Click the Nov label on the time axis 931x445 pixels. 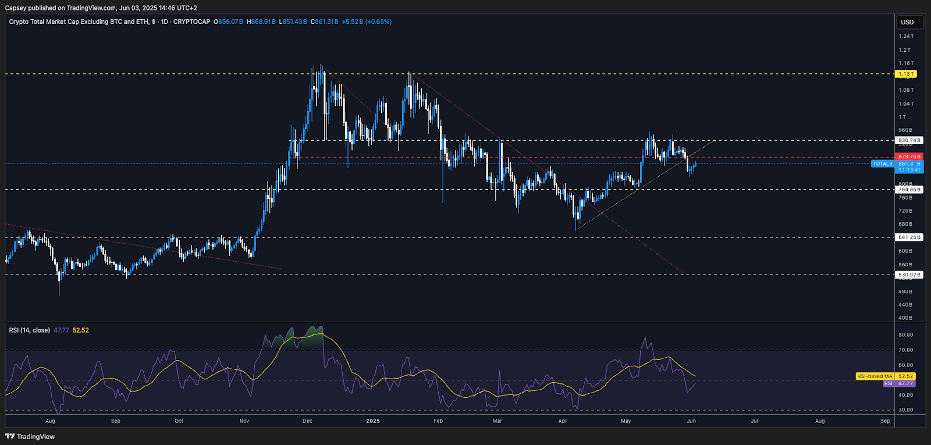(x=244, y=421)
